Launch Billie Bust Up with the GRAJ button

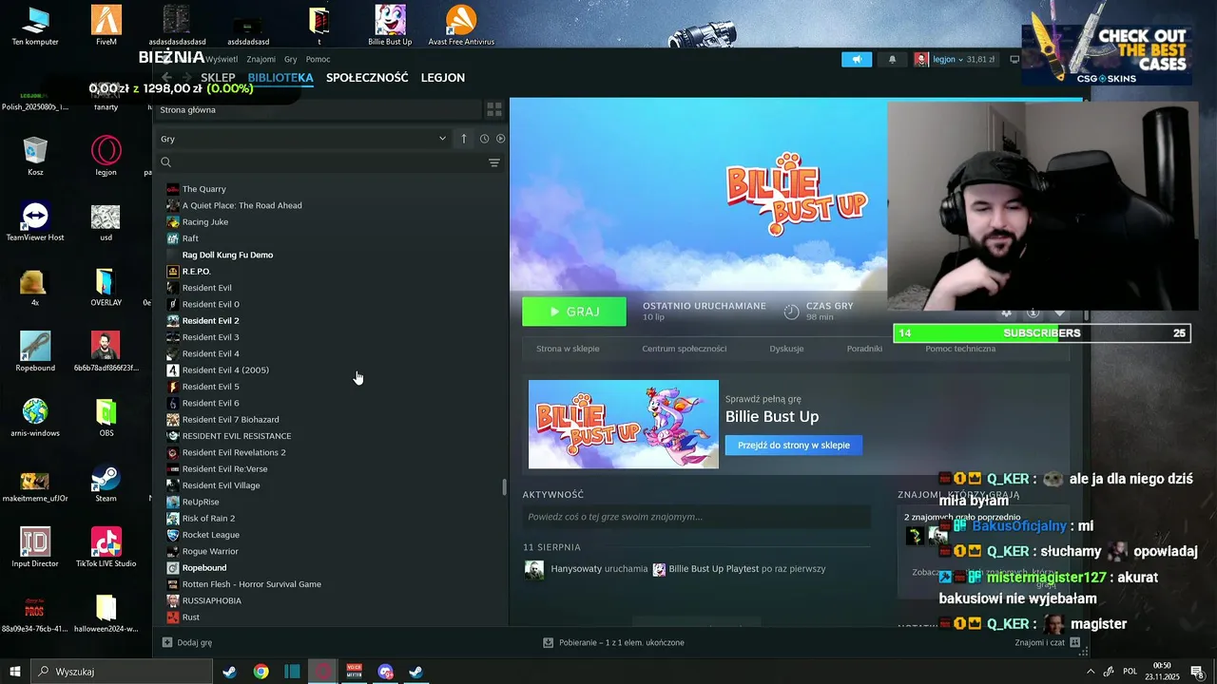pyautogui.click(x=573, y=312)
